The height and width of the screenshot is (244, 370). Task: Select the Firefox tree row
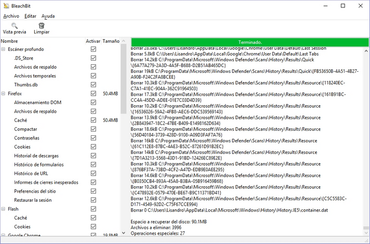point(15,94)
